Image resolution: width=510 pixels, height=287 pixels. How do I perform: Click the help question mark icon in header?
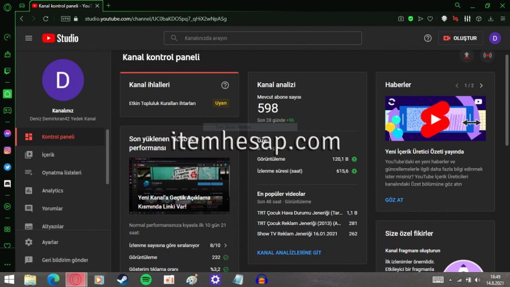tap(427, 38)
